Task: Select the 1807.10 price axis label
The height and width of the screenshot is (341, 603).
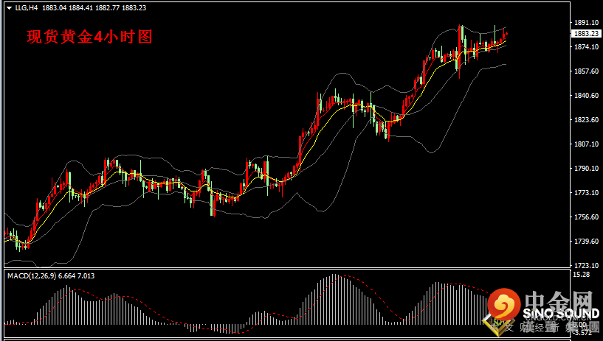Action: [x=586, y=144]
